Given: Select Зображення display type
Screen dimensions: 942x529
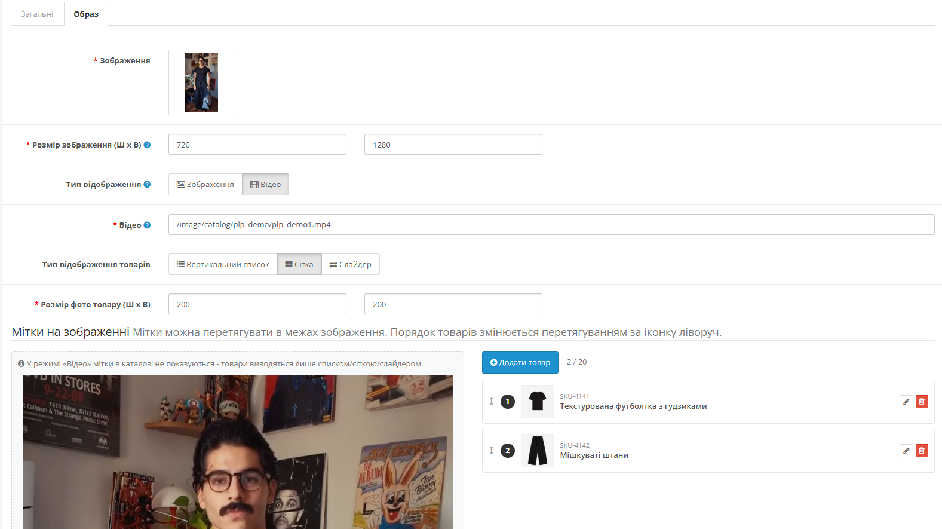Looking at the screenshot, I should click(x=205, y=184).
